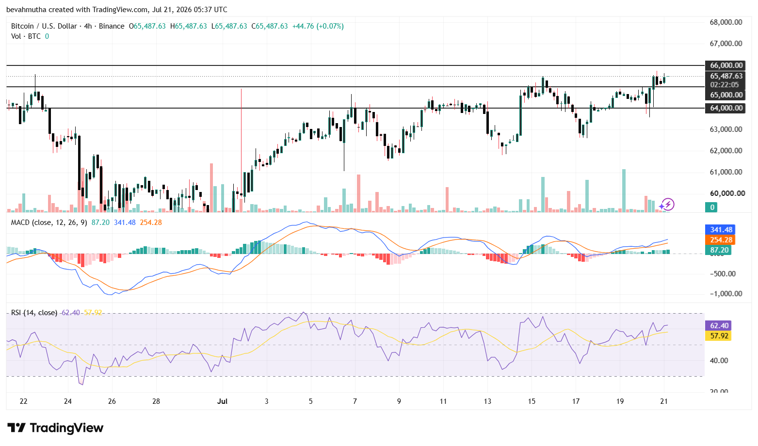Select the Vol · BTC indicator label
Viewport: 758px width, 446px height.
point(26,36)
